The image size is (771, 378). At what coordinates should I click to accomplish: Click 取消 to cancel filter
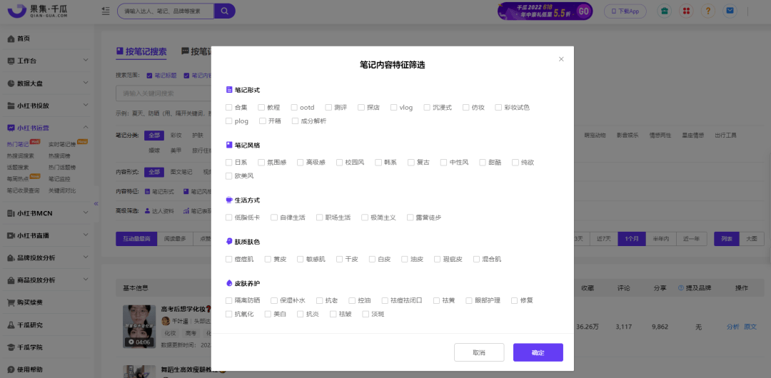[x=479, y=352]
